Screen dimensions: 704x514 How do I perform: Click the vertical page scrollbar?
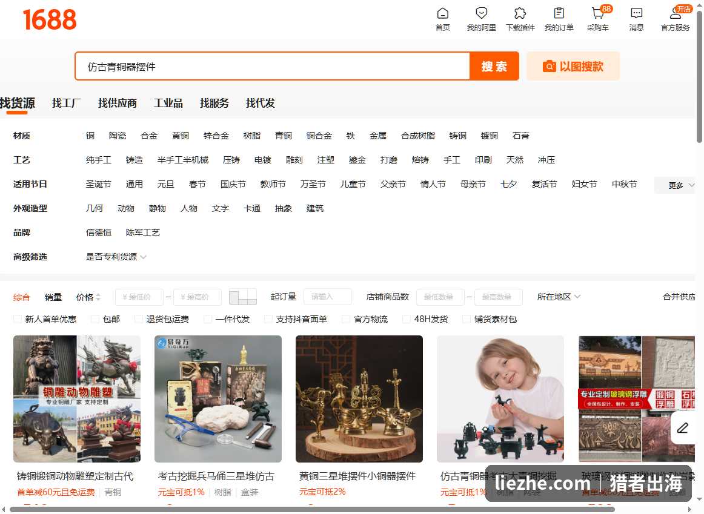[x=700, y=76]
